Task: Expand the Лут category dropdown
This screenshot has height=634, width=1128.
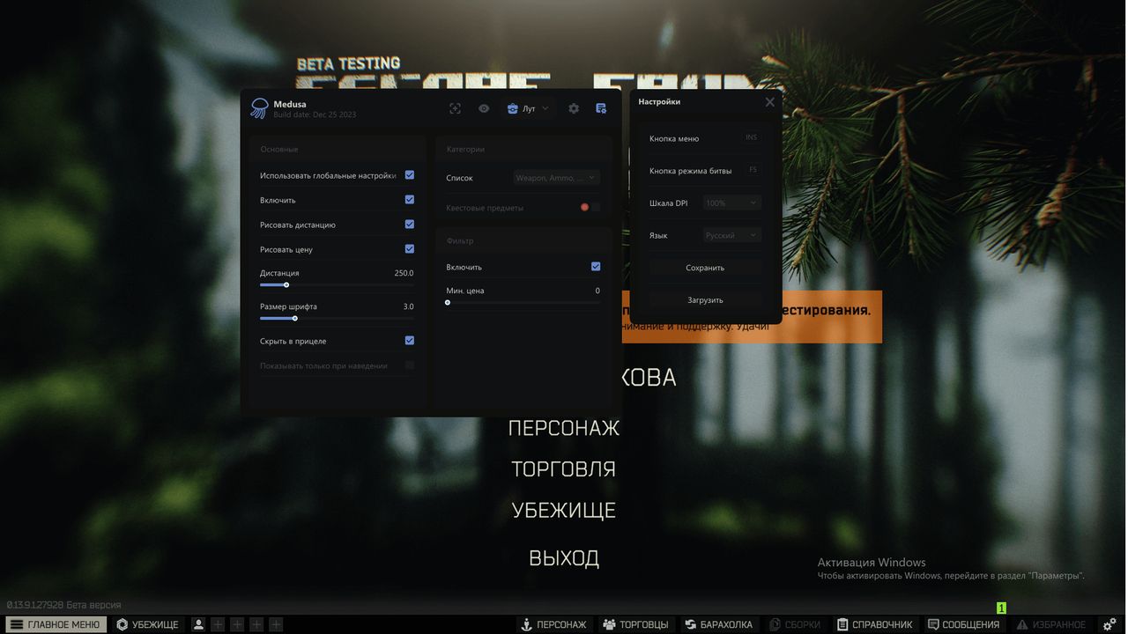Action: pos(528,108)
